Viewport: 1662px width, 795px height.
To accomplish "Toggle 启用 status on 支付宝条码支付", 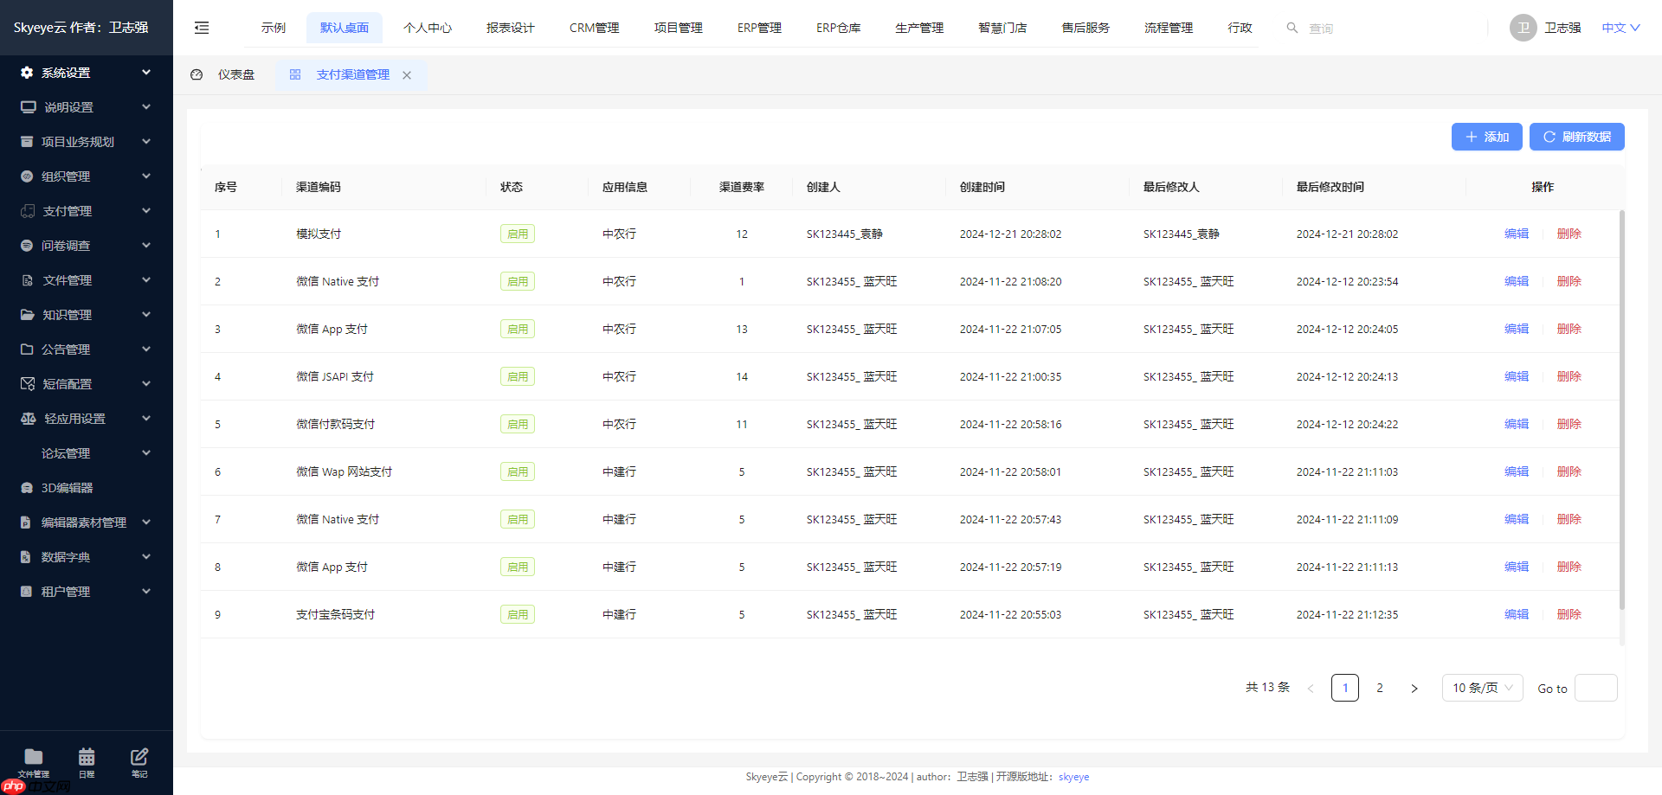I will 517,613.
